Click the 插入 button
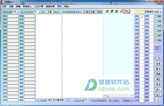164x106 pixels. pyautogui.click(x=158, y=90)
